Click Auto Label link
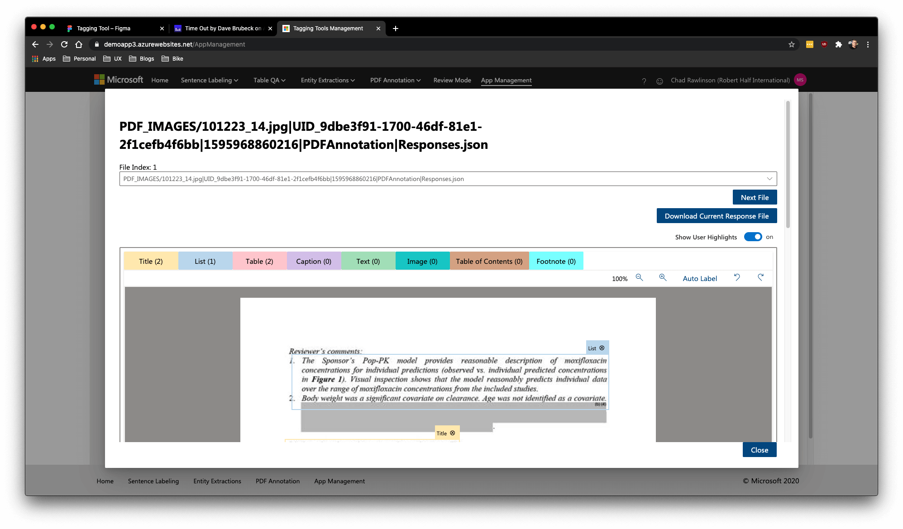Image resolution: width=903 pixels, height=529 pixels. click(x=700, y=278)
